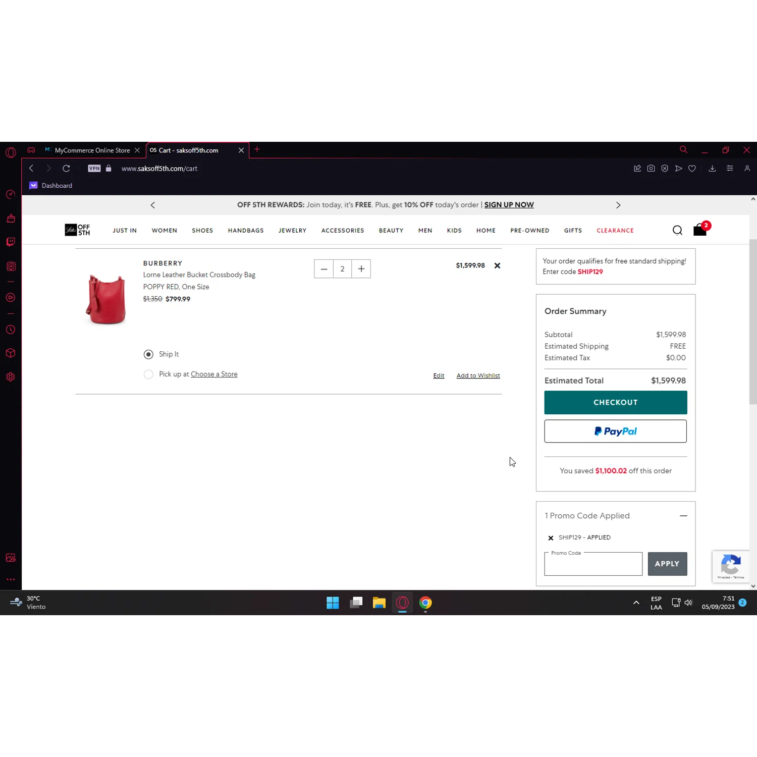Open My Flow send icon
757x757 pixels.
[678, 169]
